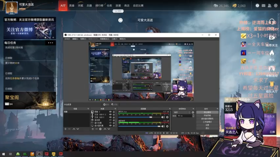Click the 工作室模式 button
Image resolution: width=280 pixels, height=157 pixels.
(207, 122)
